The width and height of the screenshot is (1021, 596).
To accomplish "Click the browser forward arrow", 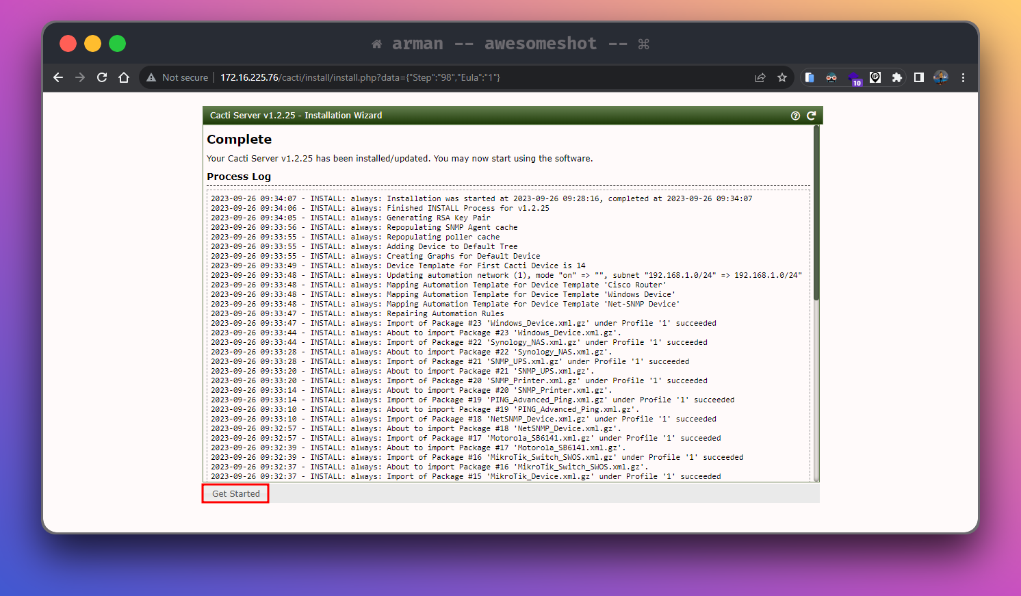I will pos(80,77).
